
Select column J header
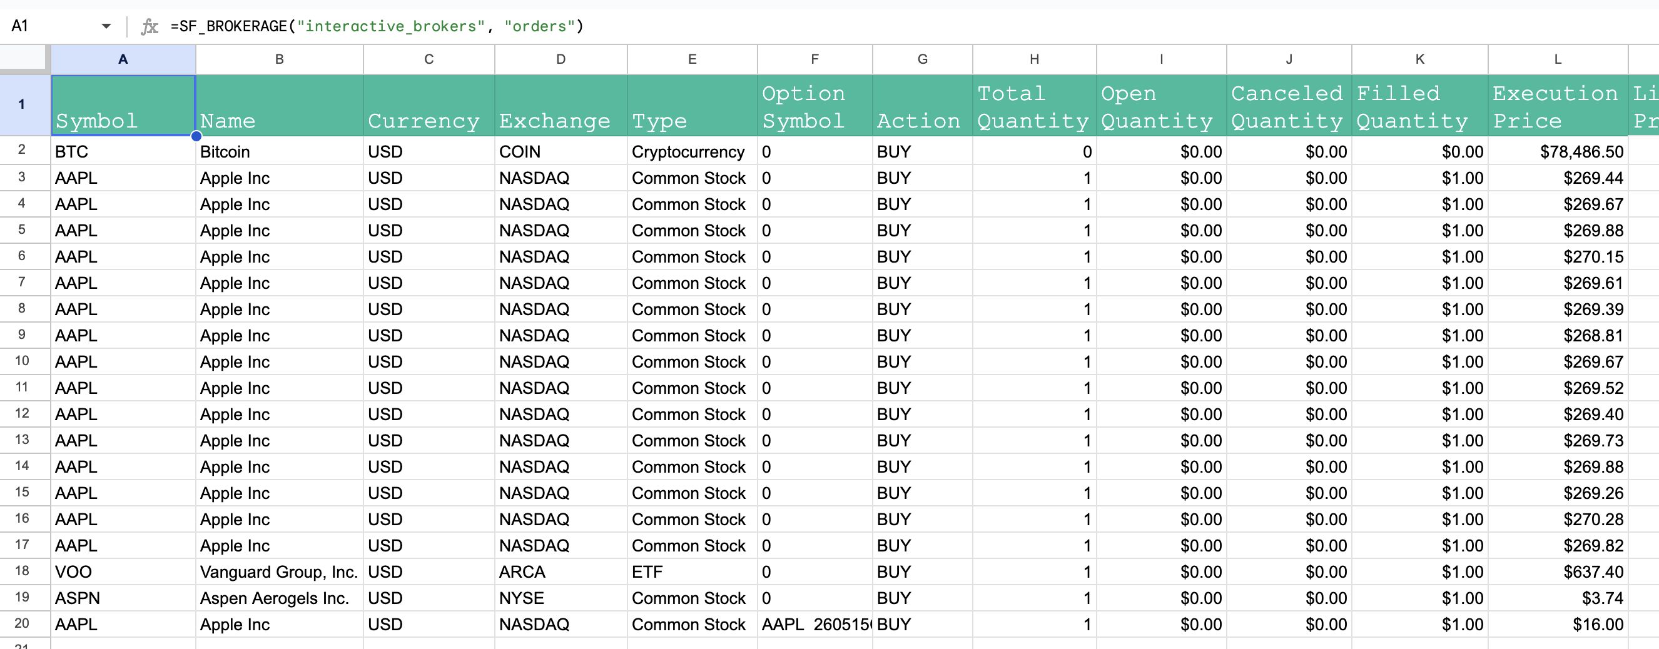(1289, 59)
